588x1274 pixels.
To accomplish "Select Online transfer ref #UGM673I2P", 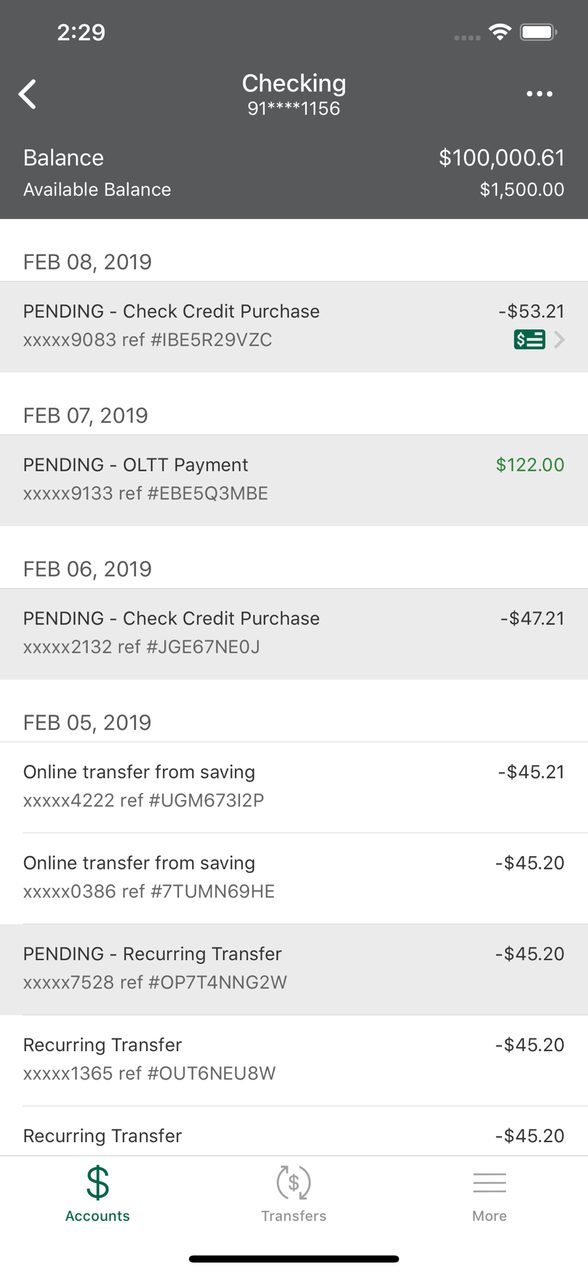I will (294, 787).
